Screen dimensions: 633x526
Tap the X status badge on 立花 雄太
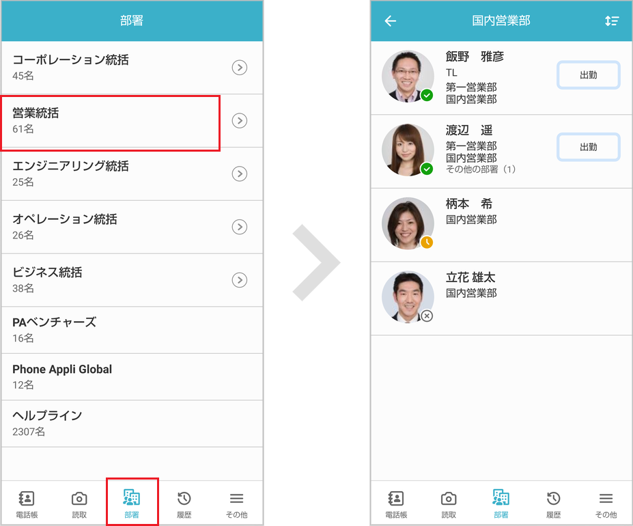pyautogui.click(x=427, y=316)
